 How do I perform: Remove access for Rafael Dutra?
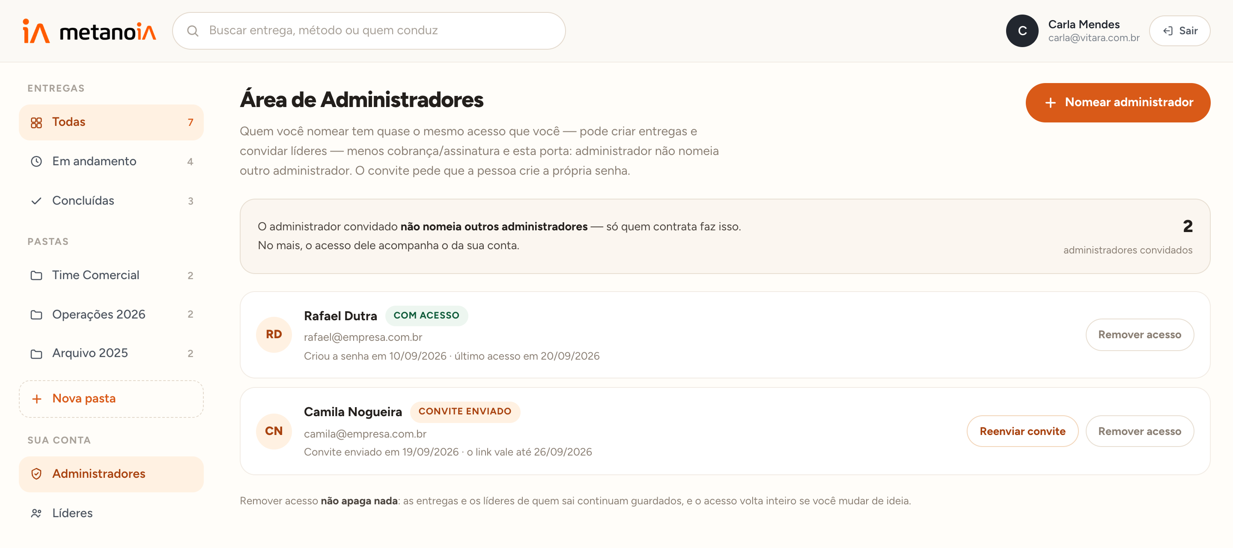pyautogui.click(x=1139, y=335)
